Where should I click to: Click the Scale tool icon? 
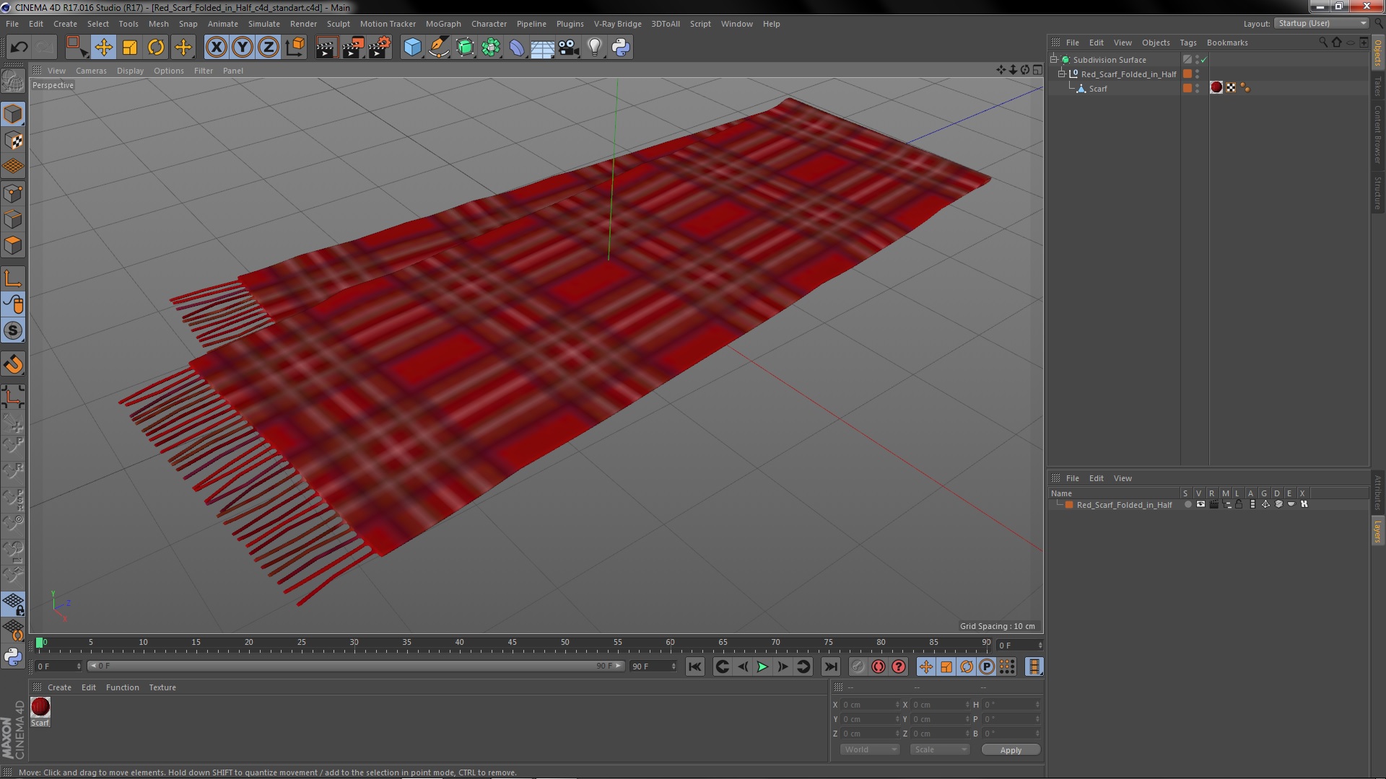click(130, 48)
